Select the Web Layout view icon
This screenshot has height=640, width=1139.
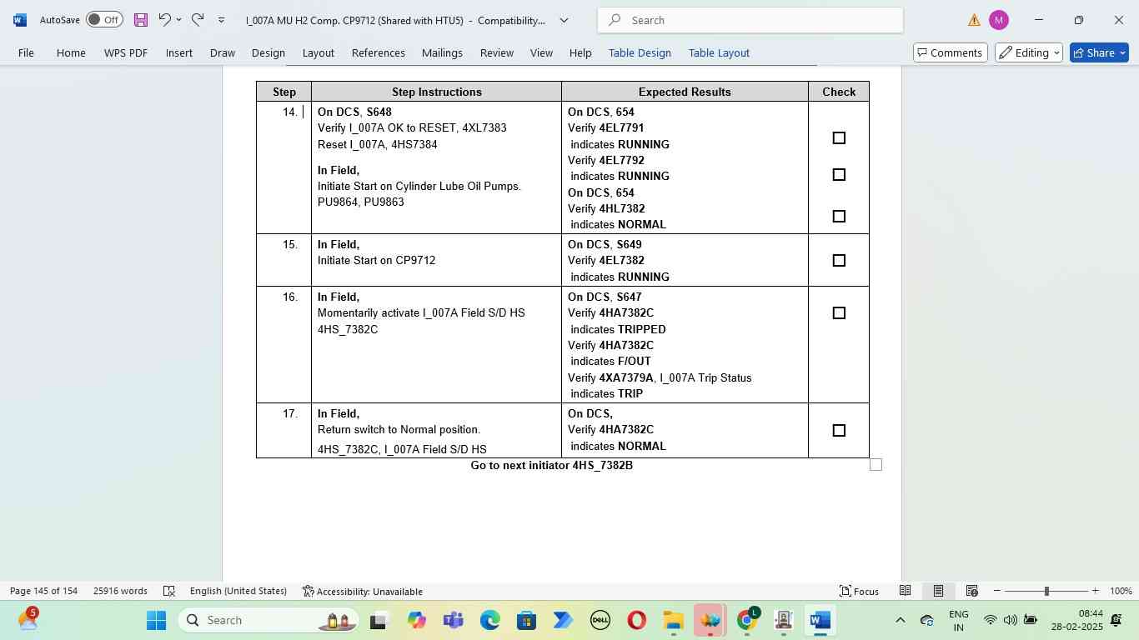click(x=971, y=591)
